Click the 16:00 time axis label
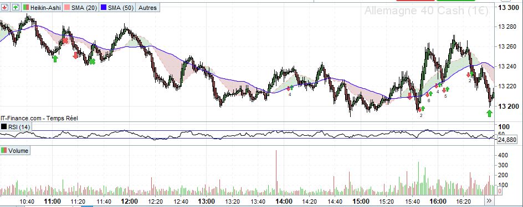523x207 pixels. pyautogui.click(x=438, y=201)
